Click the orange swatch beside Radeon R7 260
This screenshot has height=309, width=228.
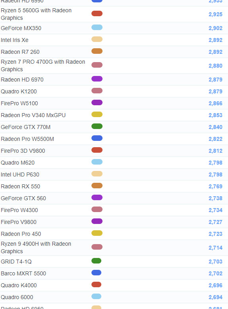coord(97,51)
